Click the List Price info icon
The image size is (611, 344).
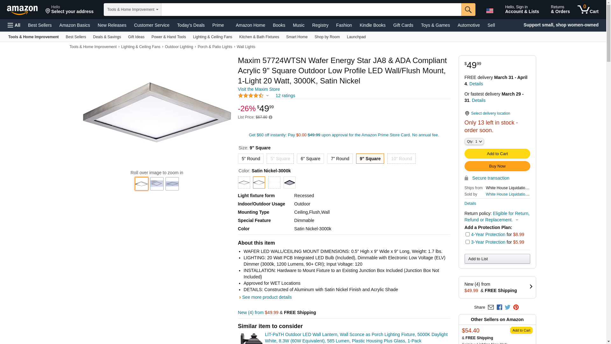pos(270,117)
